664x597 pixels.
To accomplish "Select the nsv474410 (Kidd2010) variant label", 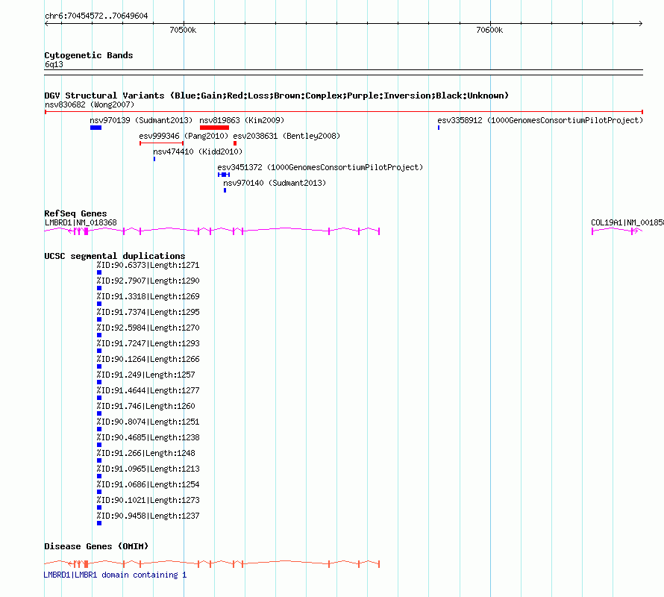I will [198, 151].
